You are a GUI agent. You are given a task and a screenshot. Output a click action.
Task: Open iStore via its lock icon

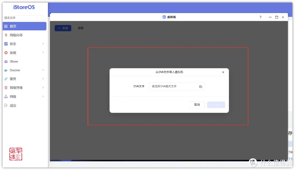pos(6,61)
